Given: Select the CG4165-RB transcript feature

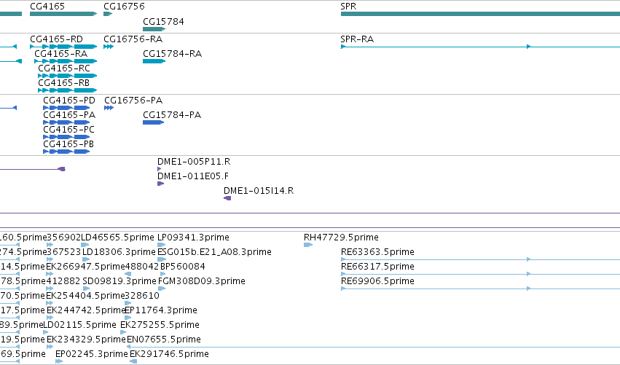Looking at the screenshot, I should tap(67, 90).
